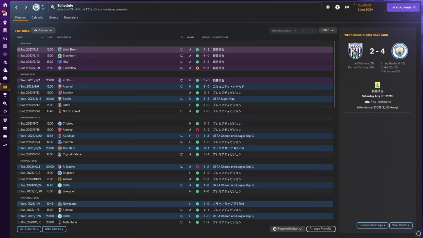Click the West Brom club badge in fixtures list
The image size is (423, 238).
tap(59, 50)
